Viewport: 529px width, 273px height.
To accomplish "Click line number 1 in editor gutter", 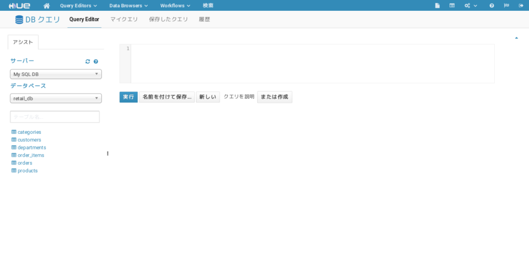I will [128, 49].
